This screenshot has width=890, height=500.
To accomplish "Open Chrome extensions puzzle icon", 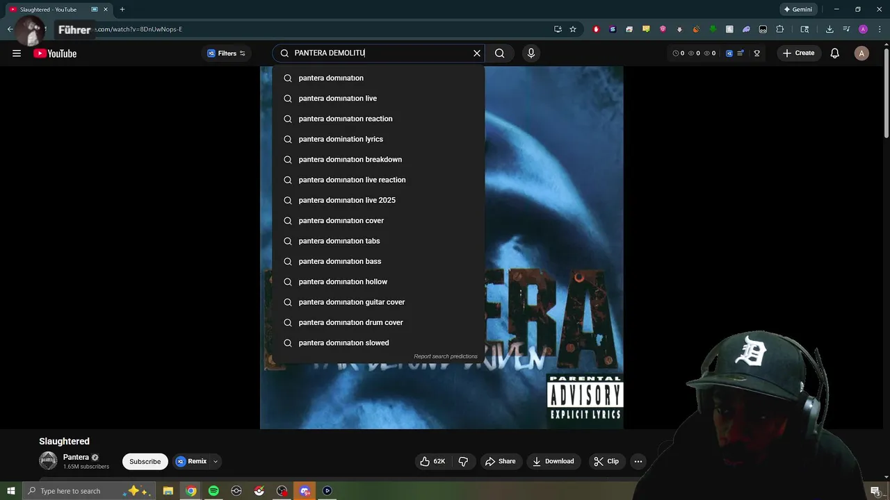I will [779, 29].
